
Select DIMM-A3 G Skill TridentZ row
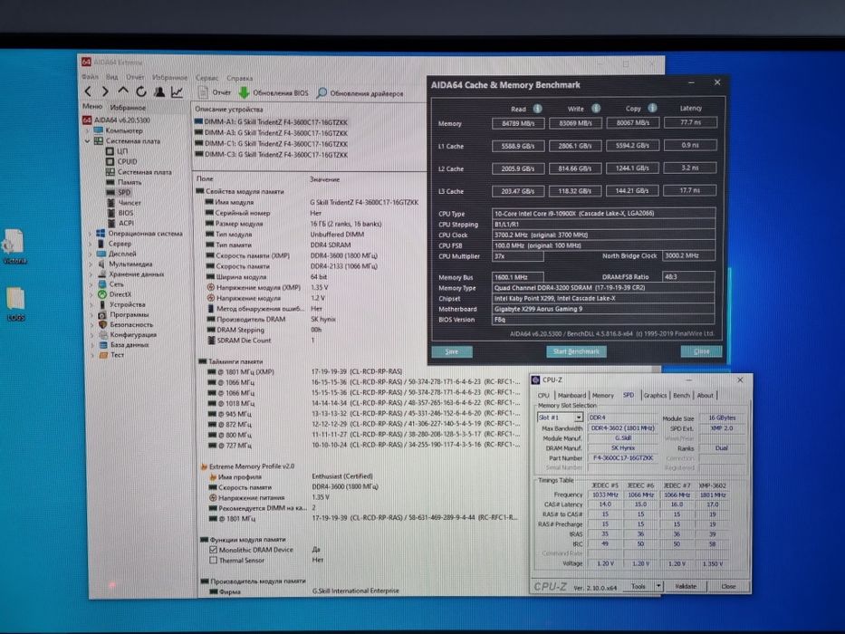(271, 133)
